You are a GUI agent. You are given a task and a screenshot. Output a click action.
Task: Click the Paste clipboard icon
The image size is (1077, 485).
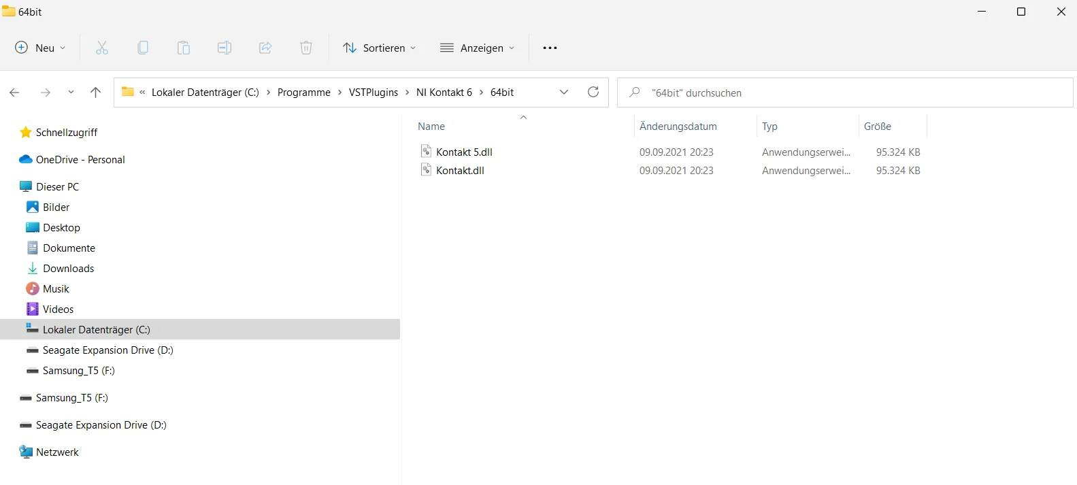184,48
